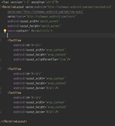The height and width of the screenshot is (126, 115).
Task: Click fold end marker at layout_below="@id/x" line
Action: point(0,88)
